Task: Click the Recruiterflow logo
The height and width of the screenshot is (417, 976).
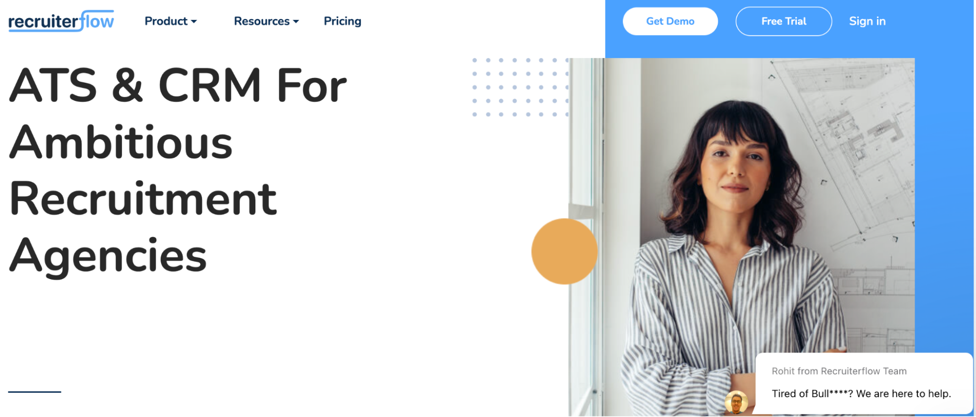Action: 61,21
